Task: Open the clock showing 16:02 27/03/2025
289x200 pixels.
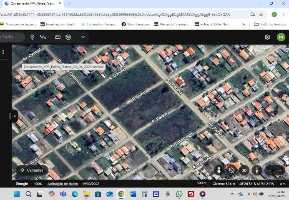Action: tap(276, 194)
